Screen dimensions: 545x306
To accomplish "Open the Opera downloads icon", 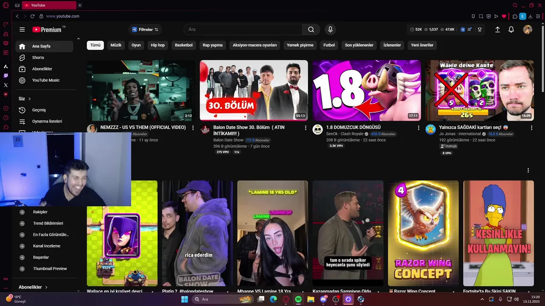I will (x=531, y=16).
